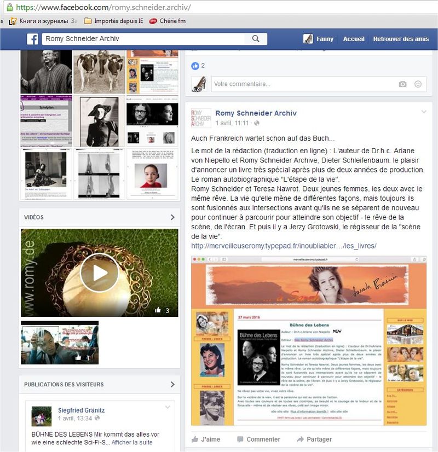Open Siegfried Gränitz profile link
Screen dimensions: 438x452
click(82, 410)
